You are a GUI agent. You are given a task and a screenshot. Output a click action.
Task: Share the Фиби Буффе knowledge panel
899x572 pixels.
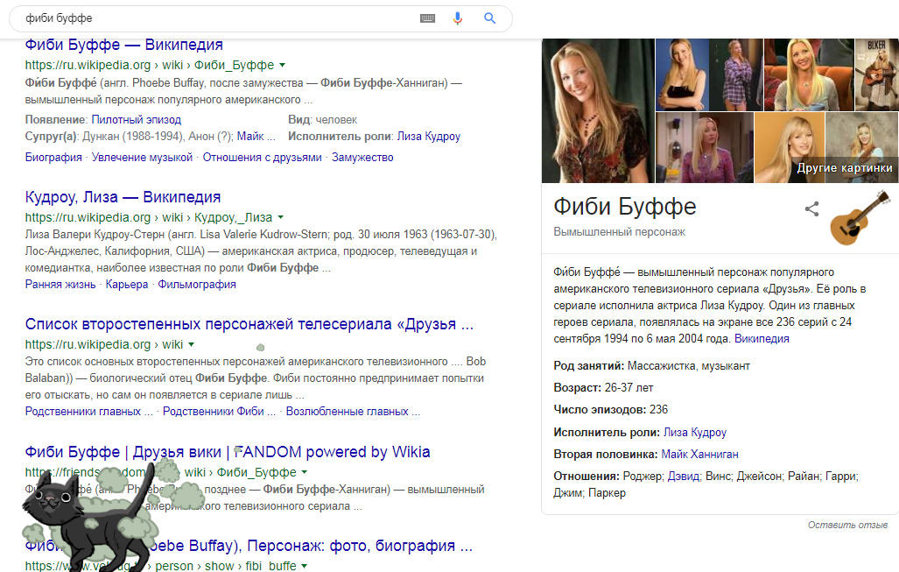(x=811, y=208)
